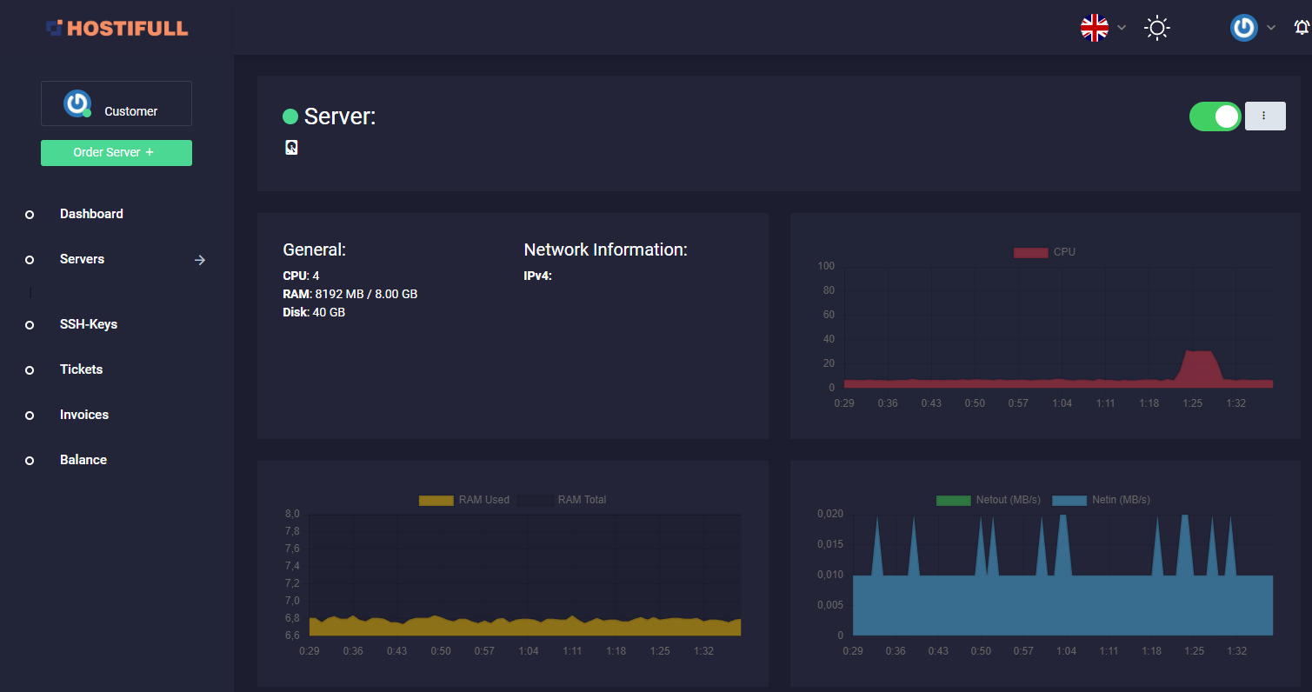
Task: Toggle the server power switch off
Action: point(1215,116)
